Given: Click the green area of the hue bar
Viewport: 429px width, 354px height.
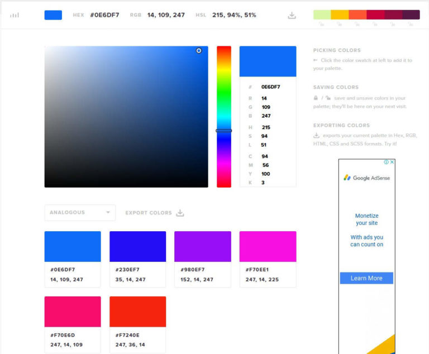Looking at the screenshot, I should pyautogui.click(x=224, y=93).
